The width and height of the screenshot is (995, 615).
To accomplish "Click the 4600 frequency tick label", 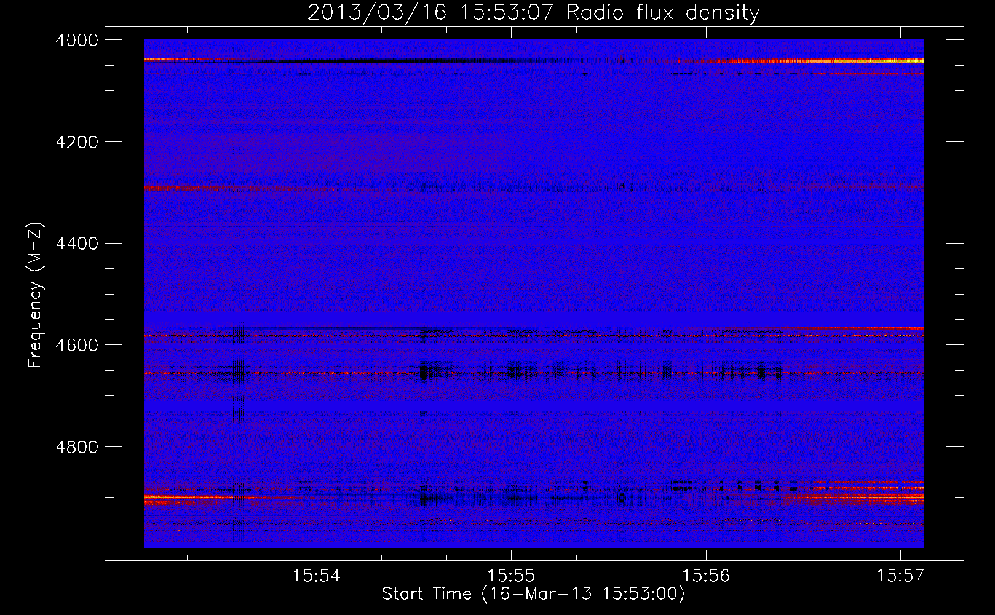I will (77, 345).
